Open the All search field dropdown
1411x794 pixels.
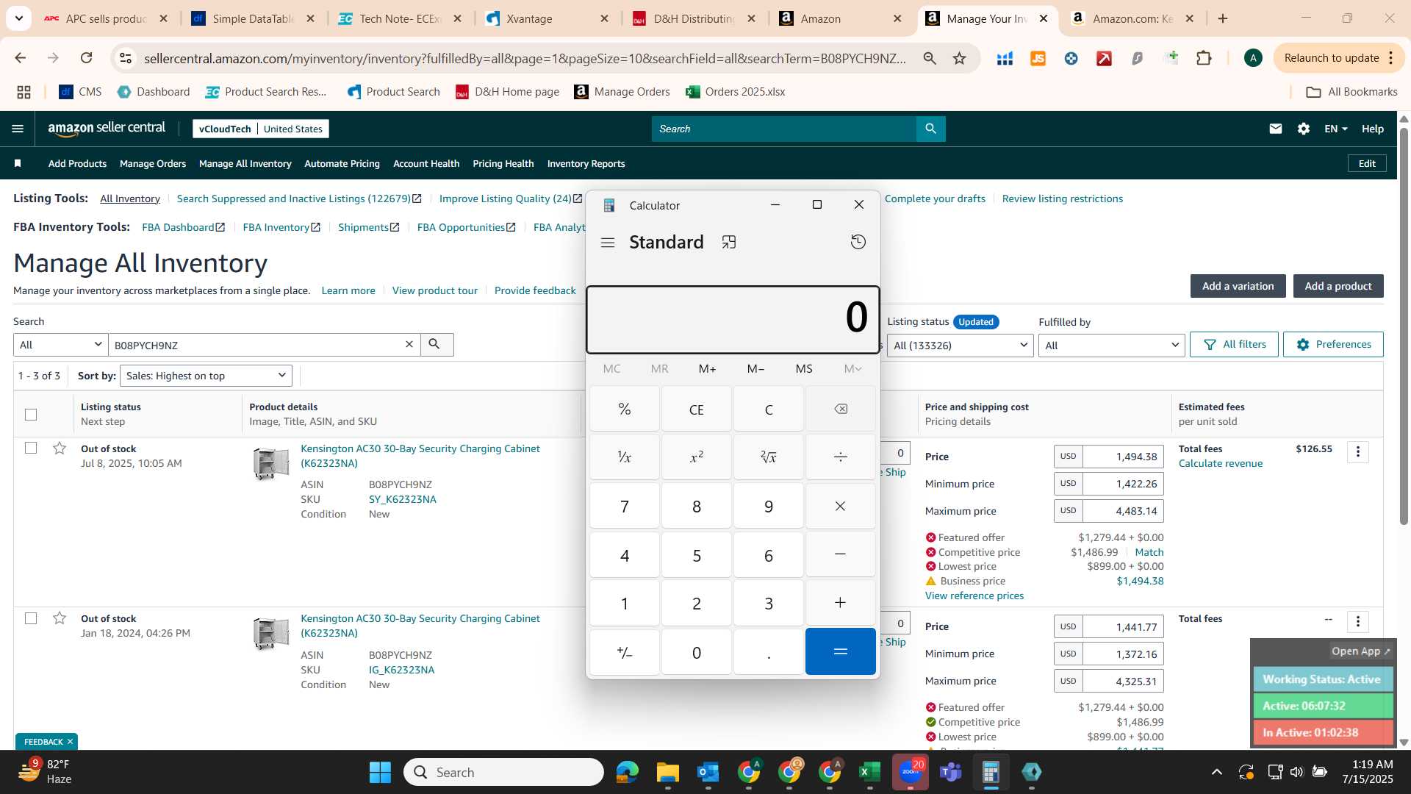(61, 345)
